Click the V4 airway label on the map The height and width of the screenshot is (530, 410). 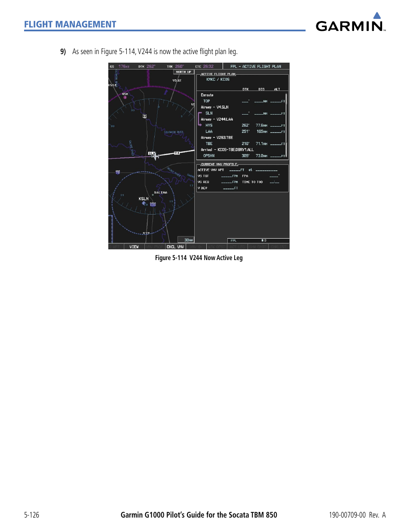(177, 153)
